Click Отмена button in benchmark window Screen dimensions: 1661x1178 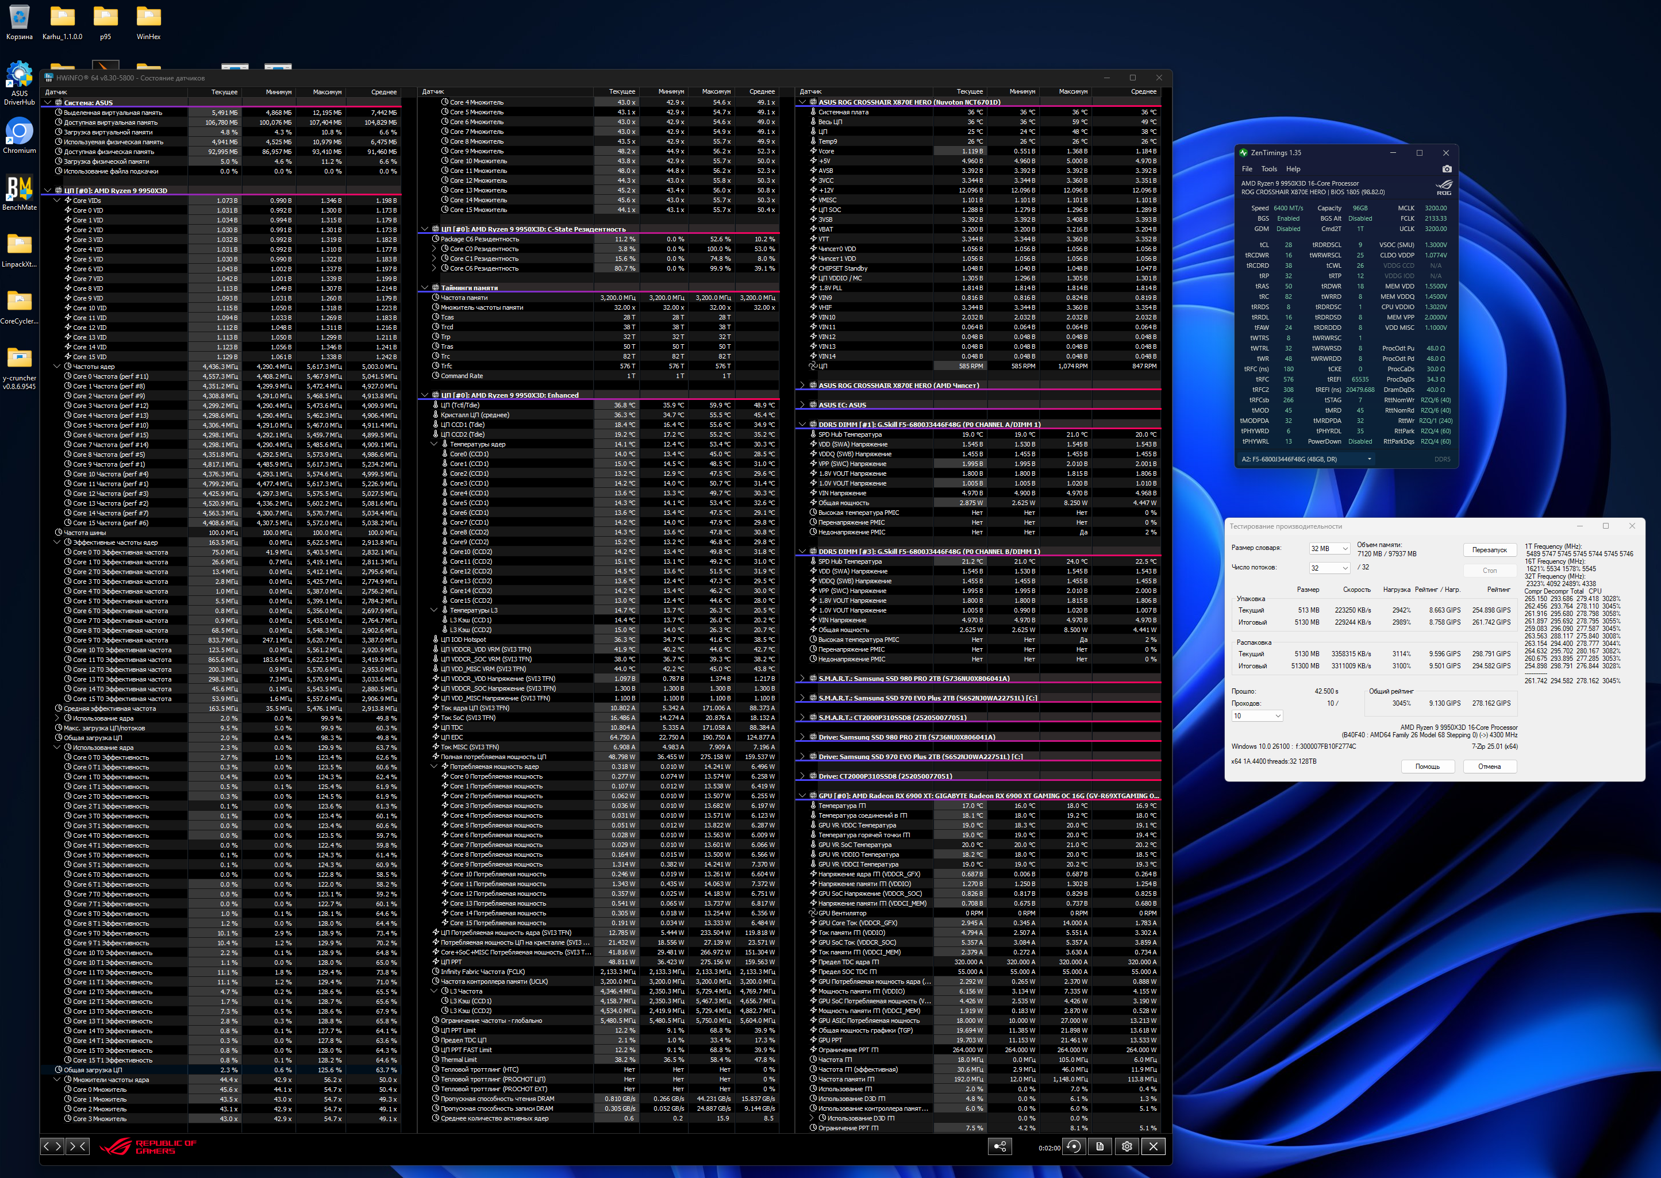click(x=1489, y=766)
